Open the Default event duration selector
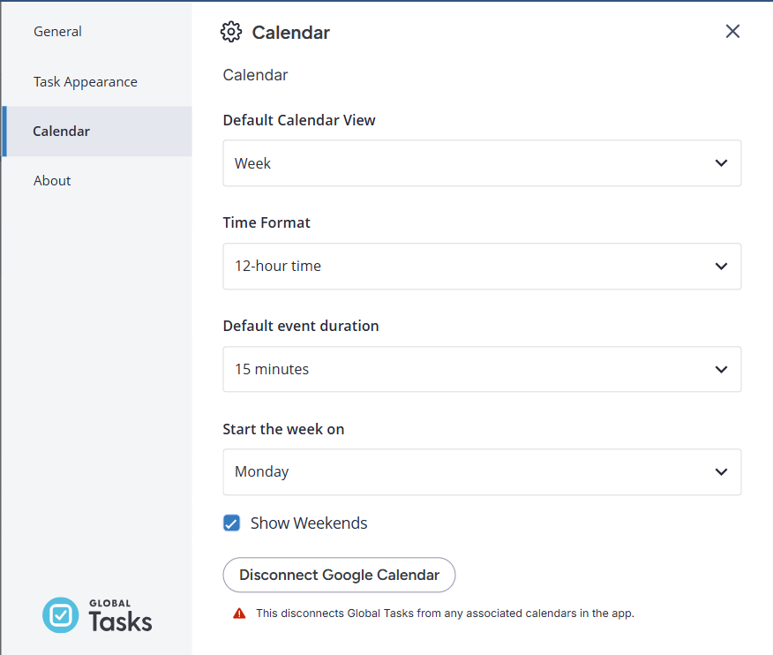The image size is (773, 655). (x=482, y=369)
